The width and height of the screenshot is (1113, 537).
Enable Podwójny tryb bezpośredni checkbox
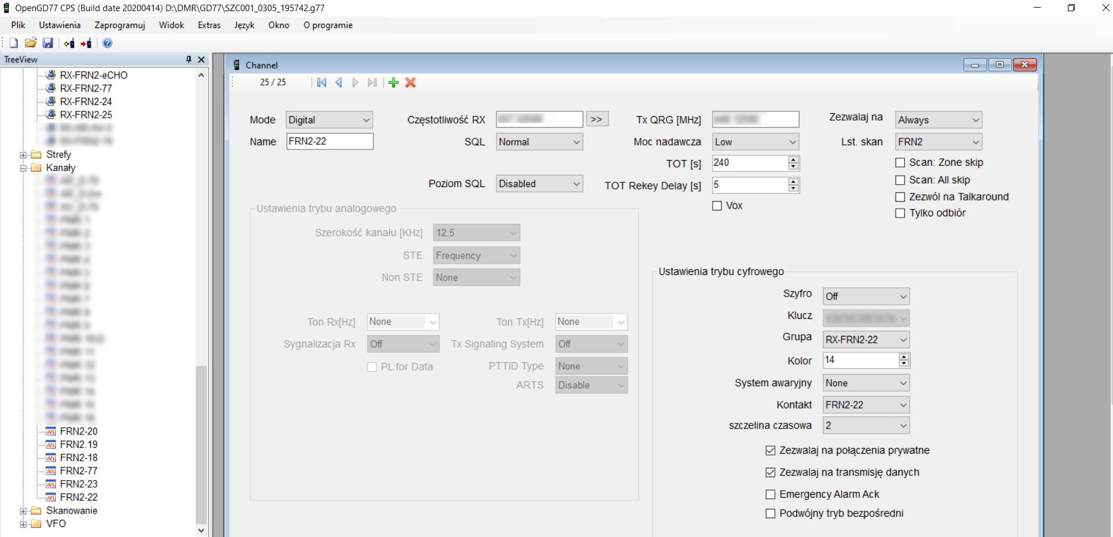pos(771,514)
